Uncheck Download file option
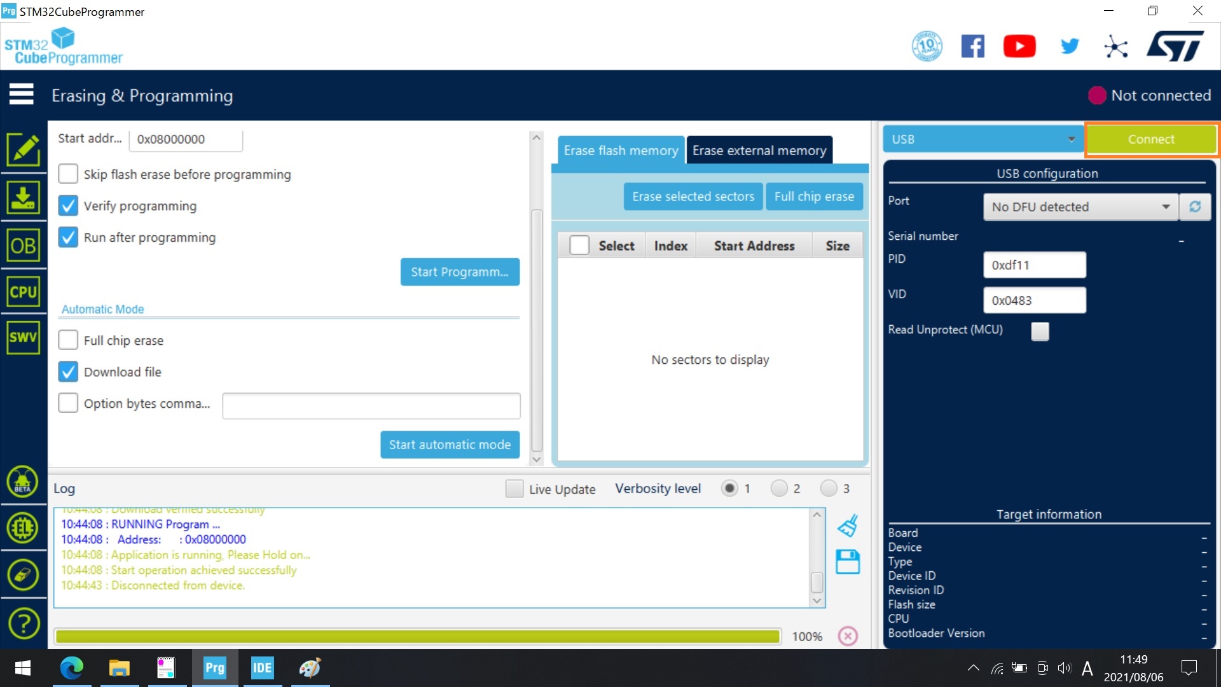Screen dimensions: 1221x687 68,371
